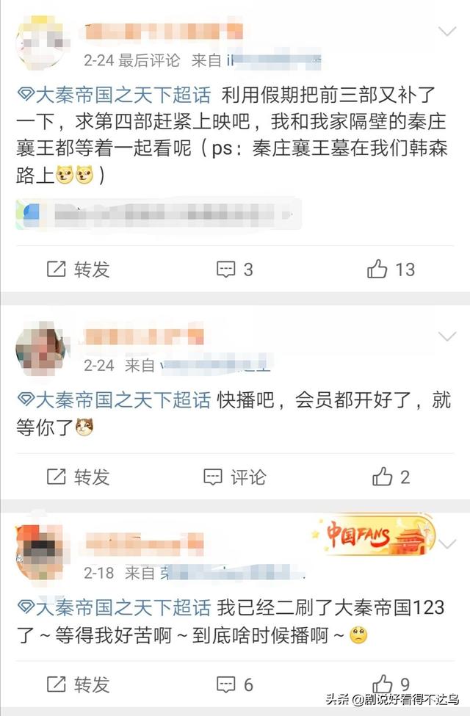
Task: Tap repost icon on the 快播吧 post
Action: [x=57, y=477]
